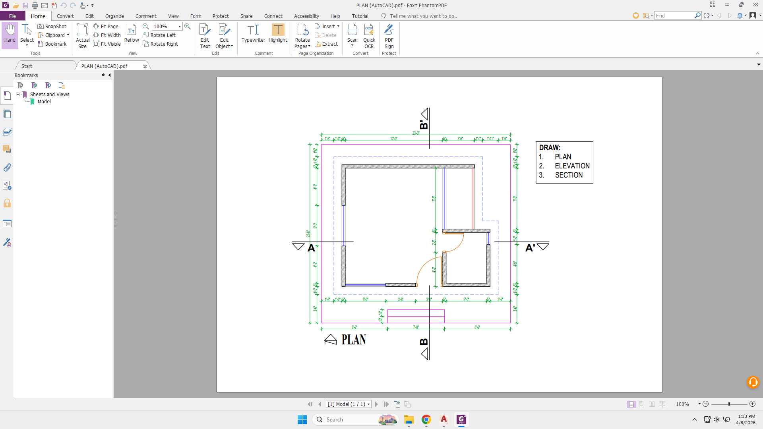763x429 pixels.
Task: Open the Pages panel in sidebar
Action: tap(7, 114)
